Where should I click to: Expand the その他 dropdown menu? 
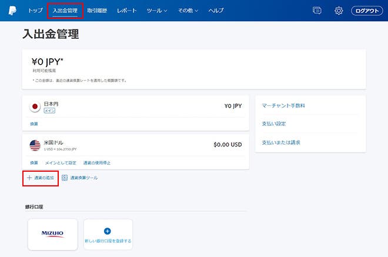[x=188, y=11]
